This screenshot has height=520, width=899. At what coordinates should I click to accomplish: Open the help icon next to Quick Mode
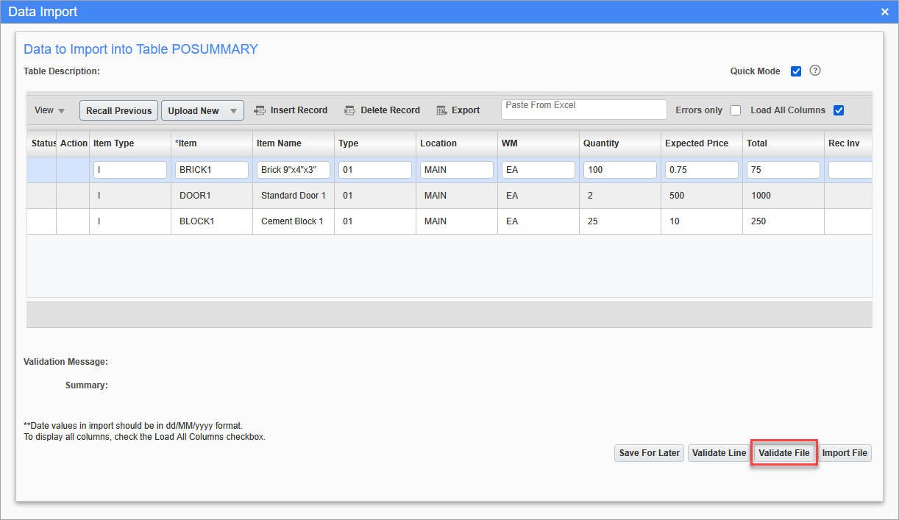tap(814, 71)
